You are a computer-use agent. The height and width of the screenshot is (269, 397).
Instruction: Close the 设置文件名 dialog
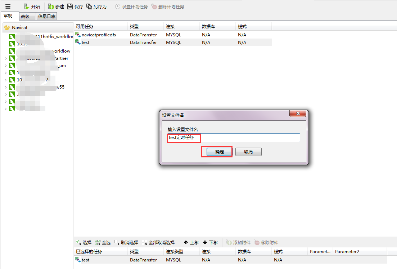coord(298,113)
